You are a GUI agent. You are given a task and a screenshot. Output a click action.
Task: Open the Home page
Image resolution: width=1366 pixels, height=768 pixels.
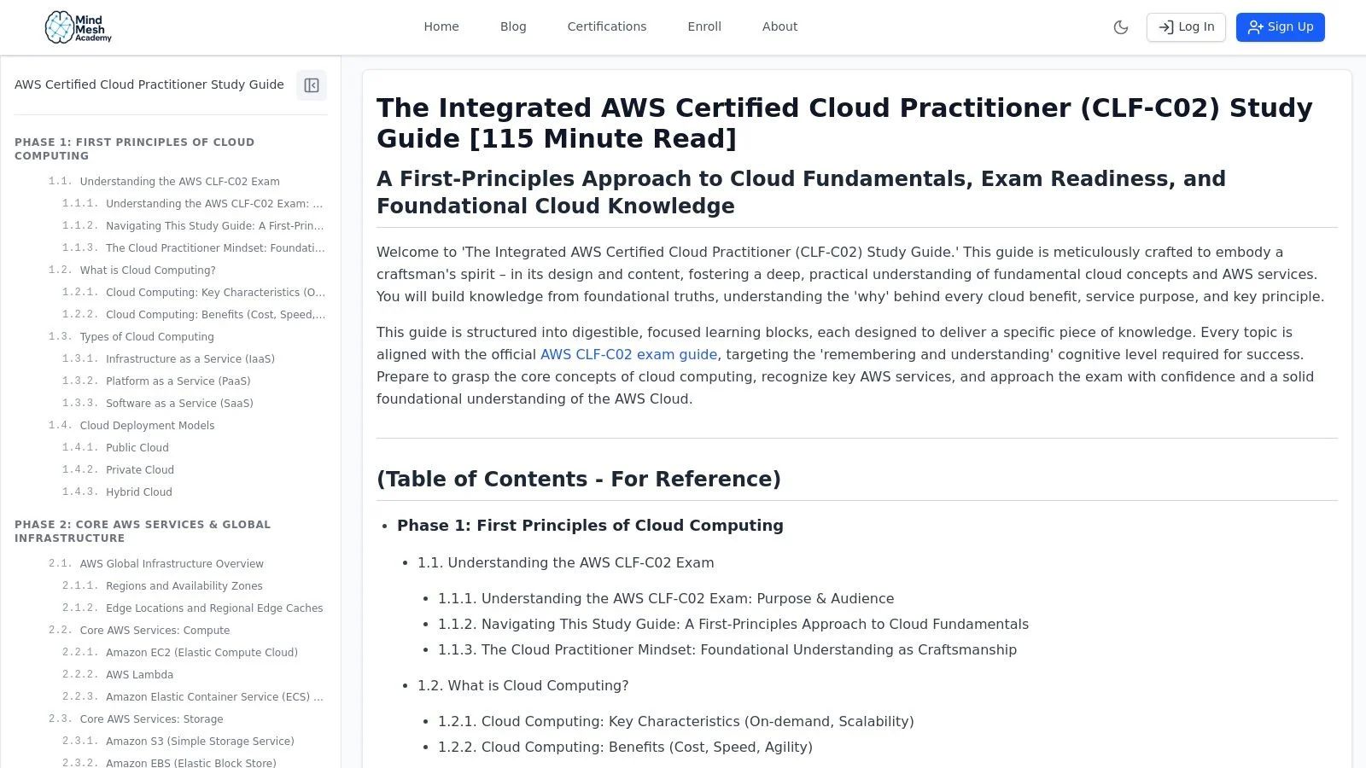coord(441,26)
